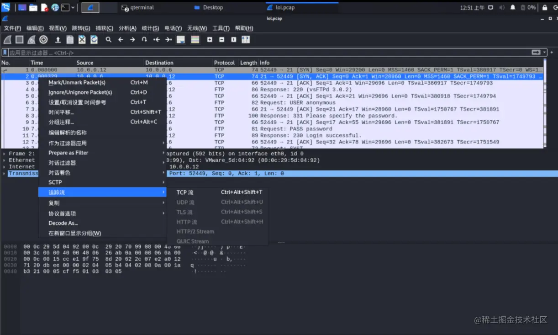Viewport: 558px width, 335px height.
Task: Select 分组注释... context menu item
Action: pos(102,122)
